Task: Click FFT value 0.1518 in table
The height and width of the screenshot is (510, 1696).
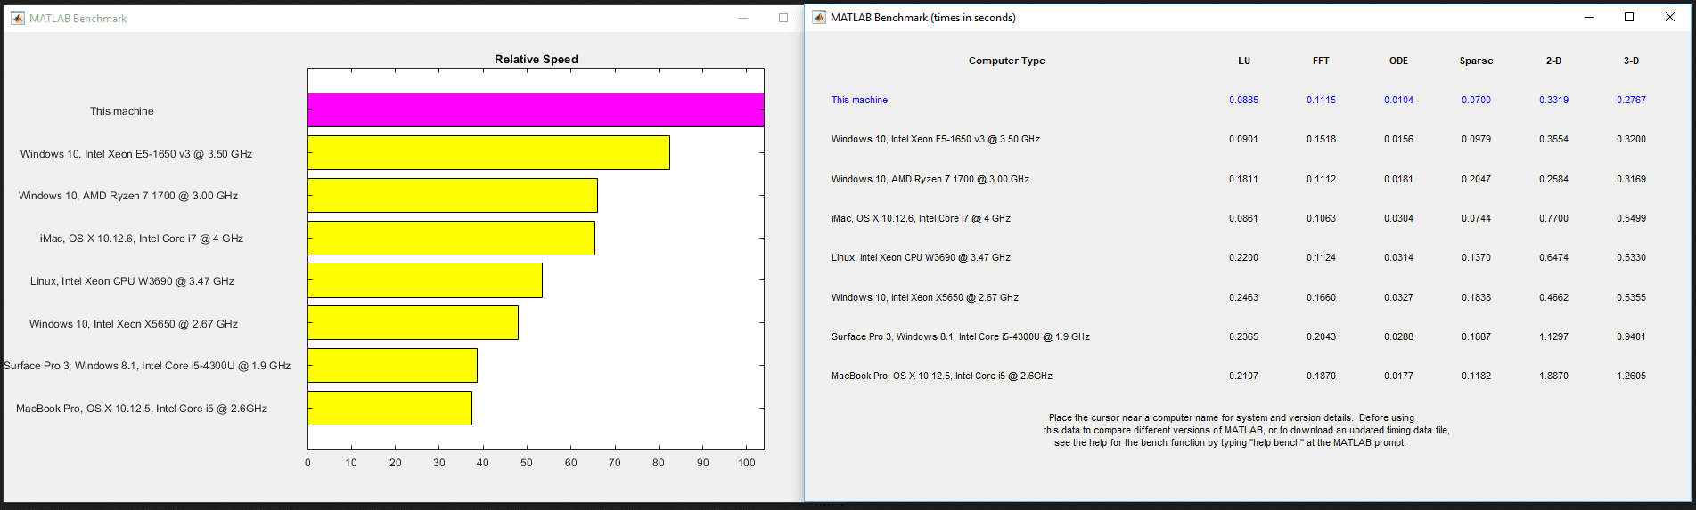Action: tap(1321, 139)
